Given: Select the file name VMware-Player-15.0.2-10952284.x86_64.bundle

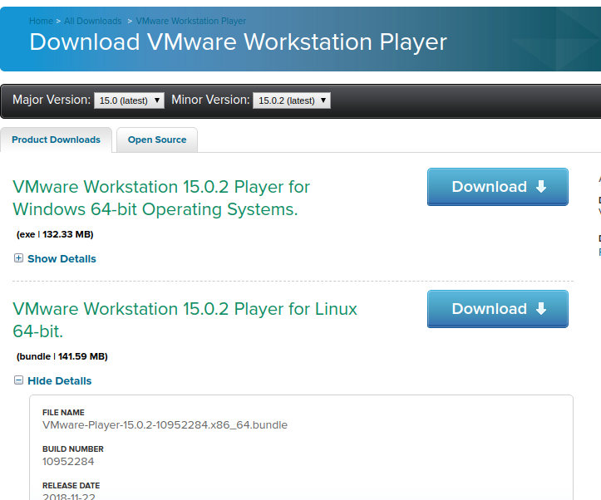Looking at the screenshot, I should 165,425.
